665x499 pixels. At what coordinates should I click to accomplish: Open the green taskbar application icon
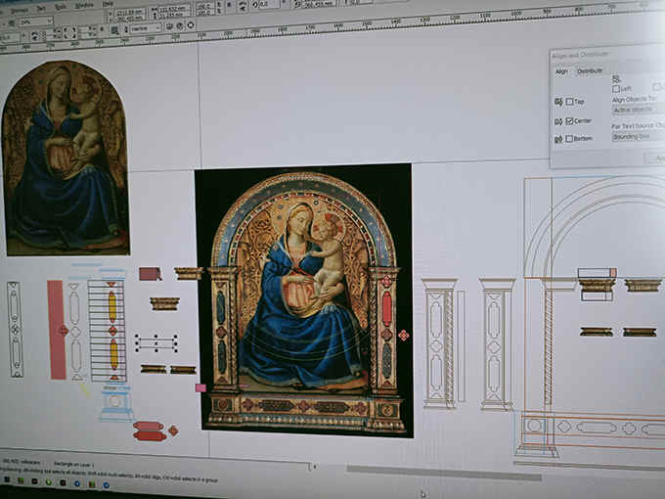tap(49, 482)
